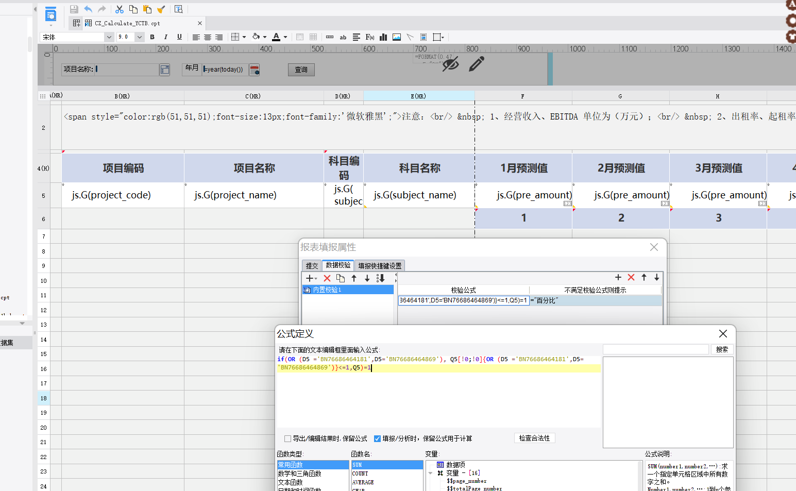Move 内置校验1 down with the left list arrow
796x491 pixels.
click(x=367, y=278)
